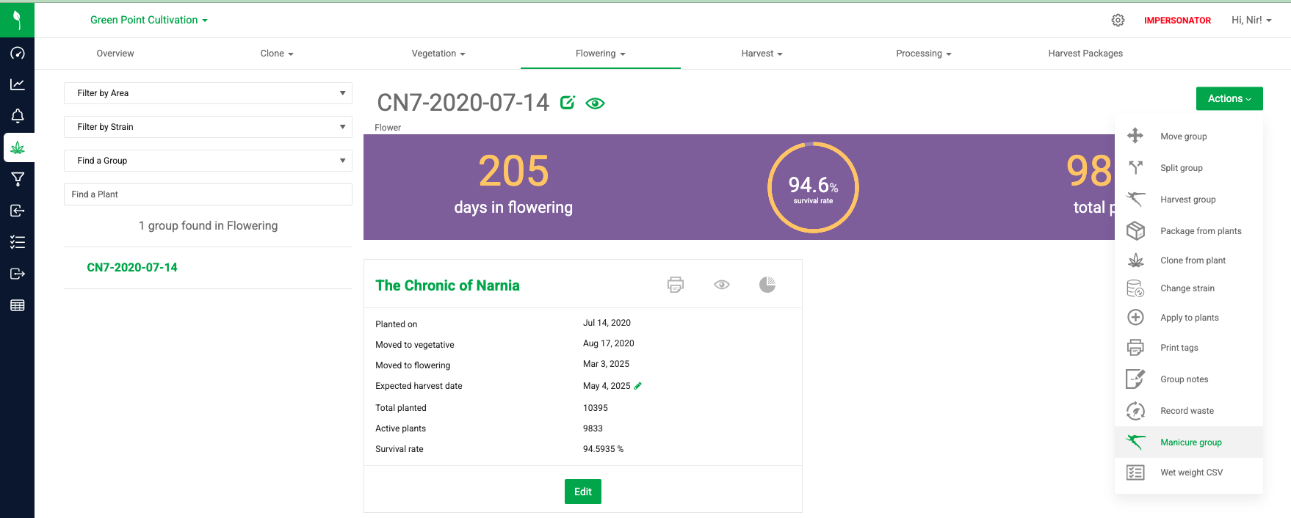Open the Green Point Cultivation facility selector

pyautogui.click(x=148, y=20)
